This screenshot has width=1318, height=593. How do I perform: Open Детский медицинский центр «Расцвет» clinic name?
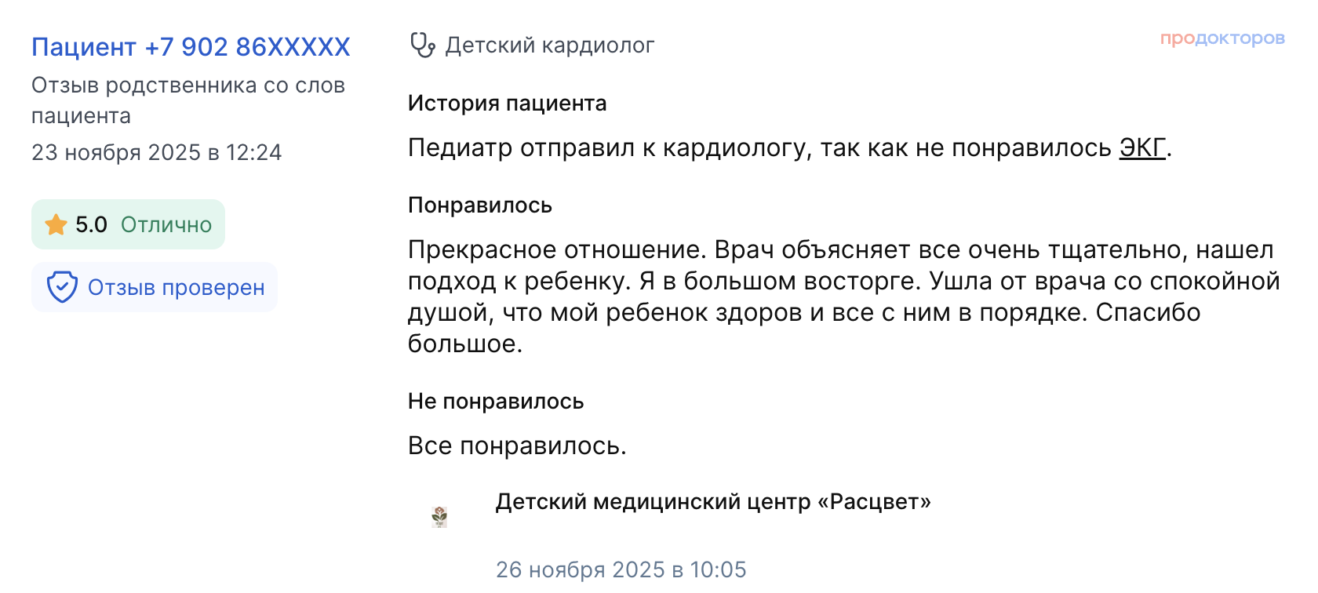713,502
